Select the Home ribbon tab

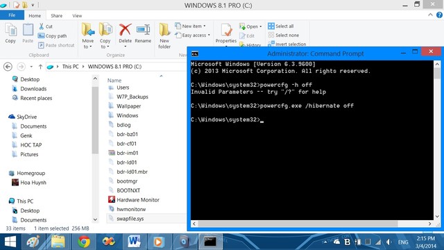pos(35,15)
